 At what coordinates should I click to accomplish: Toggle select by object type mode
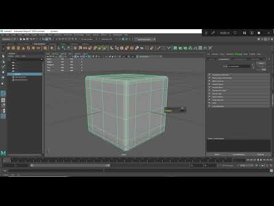pyautogui.click(x=47, y=39)
